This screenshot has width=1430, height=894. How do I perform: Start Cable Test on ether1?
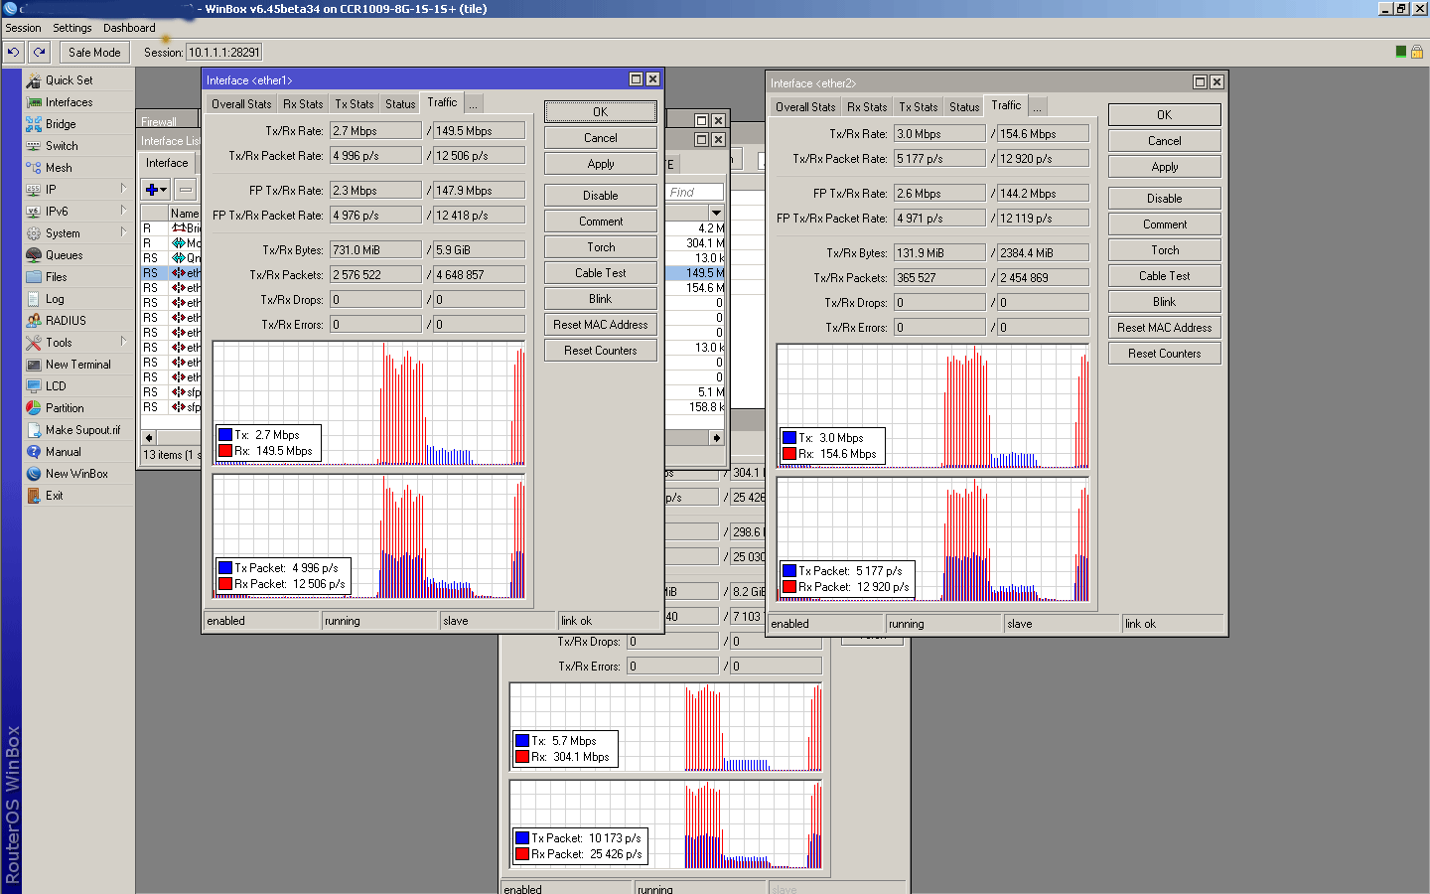point(601,273)
